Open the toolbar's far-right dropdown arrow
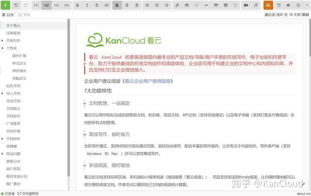 (x=307, y=5)
